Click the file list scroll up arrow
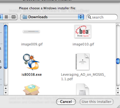 click(x=118, y=88)
